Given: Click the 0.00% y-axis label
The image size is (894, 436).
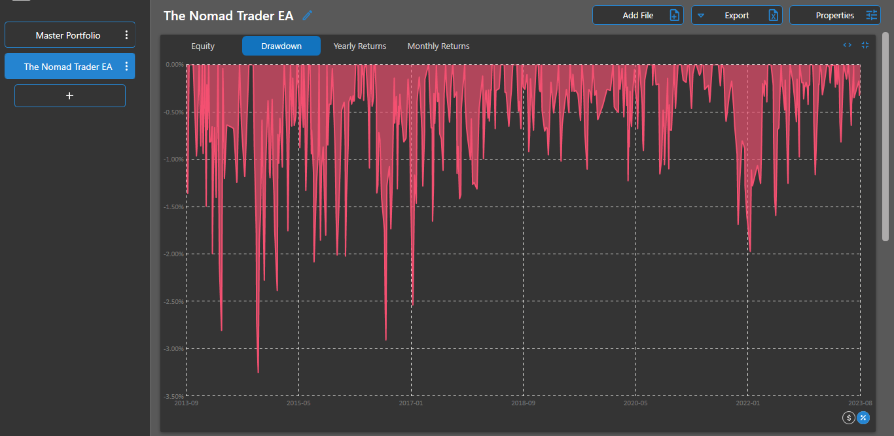Looking at the screenshot, I should [x=175, y=65].
